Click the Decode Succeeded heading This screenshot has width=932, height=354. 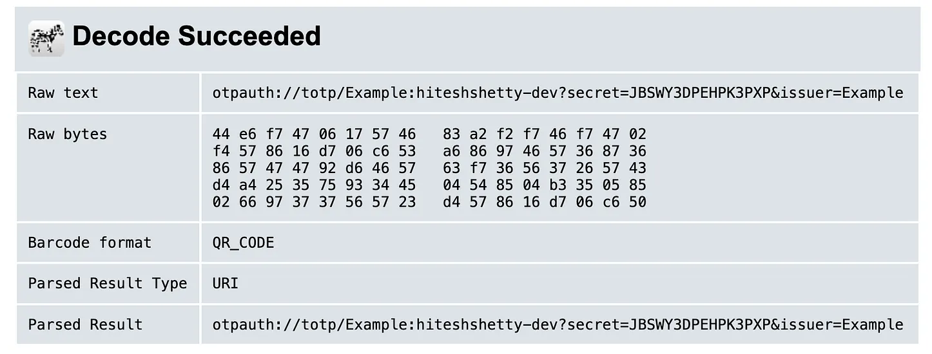click(x=197, y=36)
